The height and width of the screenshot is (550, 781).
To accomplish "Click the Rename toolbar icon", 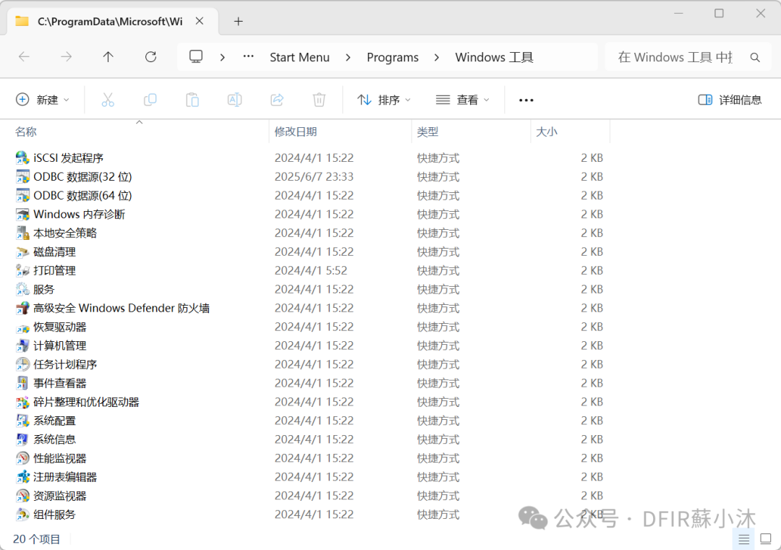I will point(234,100).
